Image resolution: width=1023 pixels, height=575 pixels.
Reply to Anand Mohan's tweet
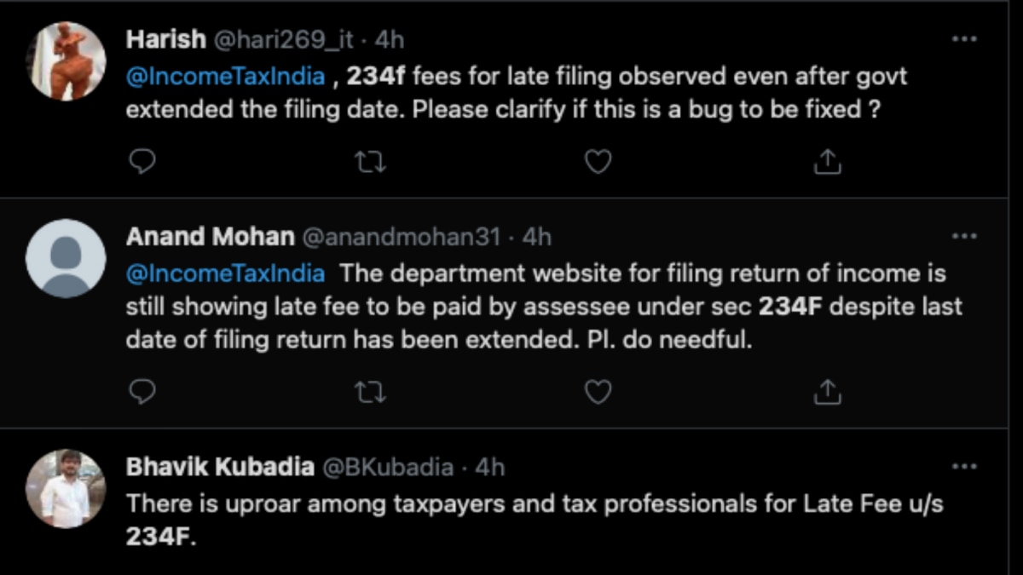click(142, 391)
